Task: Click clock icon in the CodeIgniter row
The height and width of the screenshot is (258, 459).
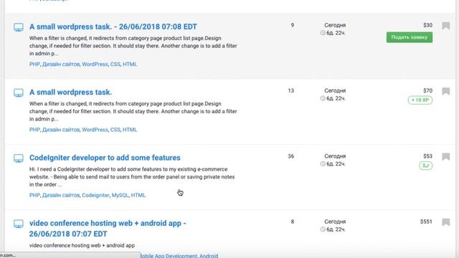Action: click(323, 164)
